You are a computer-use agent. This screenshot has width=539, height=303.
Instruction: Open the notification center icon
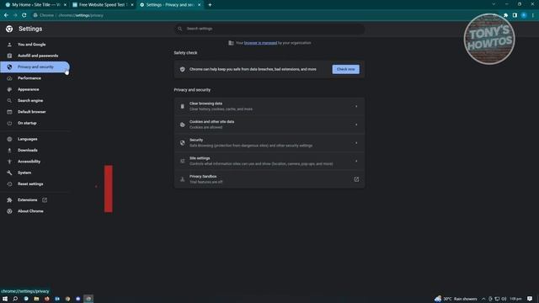coord(530,299)
